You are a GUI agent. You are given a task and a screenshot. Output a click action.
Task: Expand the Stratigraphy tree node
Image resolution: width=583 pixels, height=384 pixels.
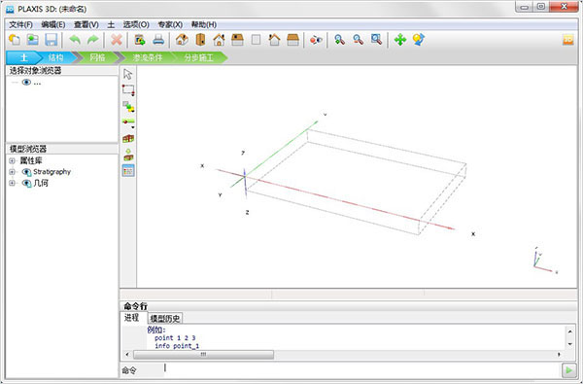tap(12, 172)
